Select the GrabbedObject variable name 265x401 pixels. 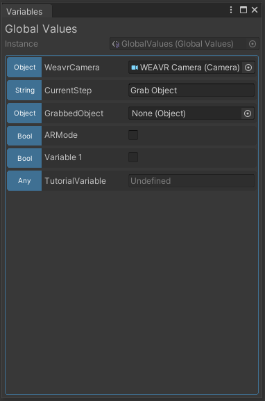coord(74,113)
